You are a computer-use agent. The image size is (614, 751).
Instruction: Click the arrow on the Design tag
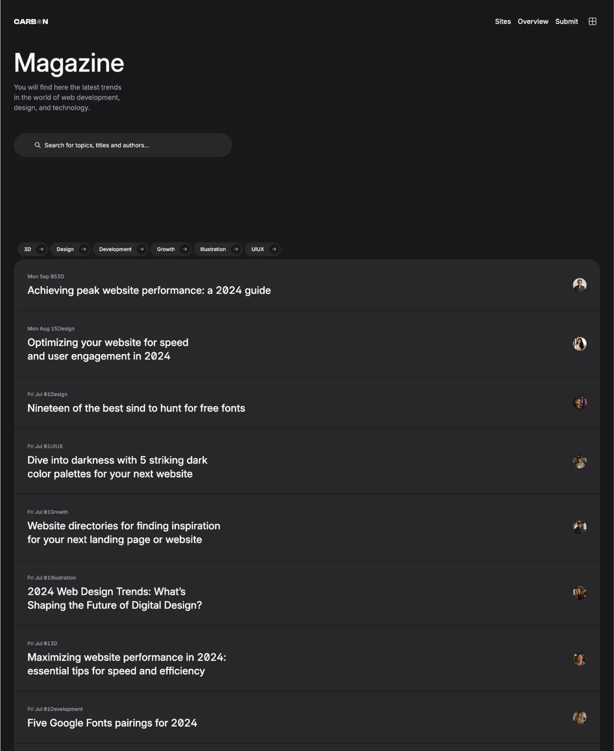(84, 249)
